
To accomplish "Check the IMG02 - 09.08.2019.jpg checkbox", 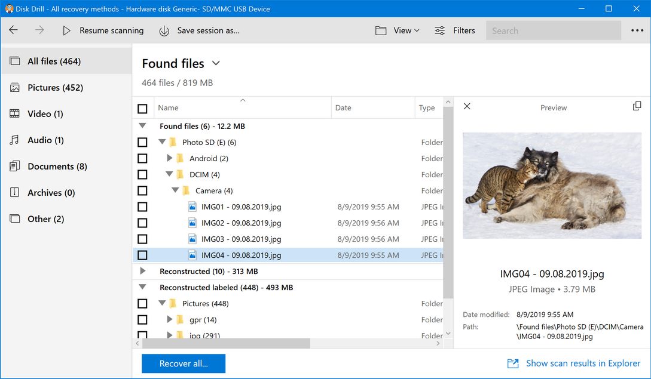I will point(142,223).
